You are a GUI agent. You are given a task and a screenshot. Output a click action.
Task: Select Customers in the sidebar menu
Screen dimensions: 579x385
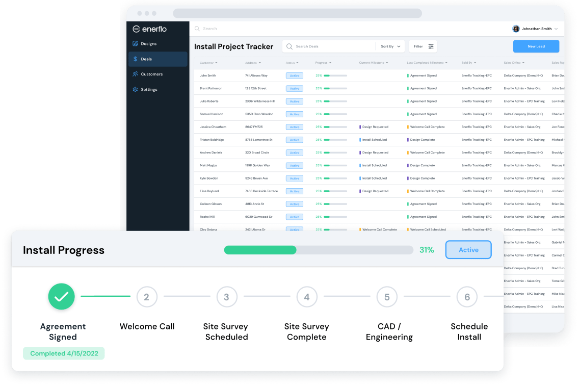click(x=152, y=74)
